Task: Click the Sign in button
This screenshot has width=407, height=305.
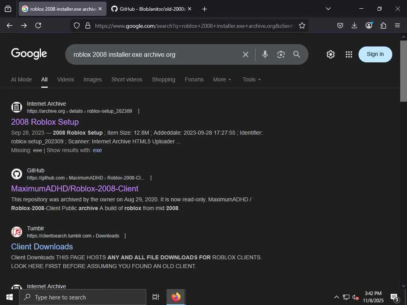Action: 375,54
